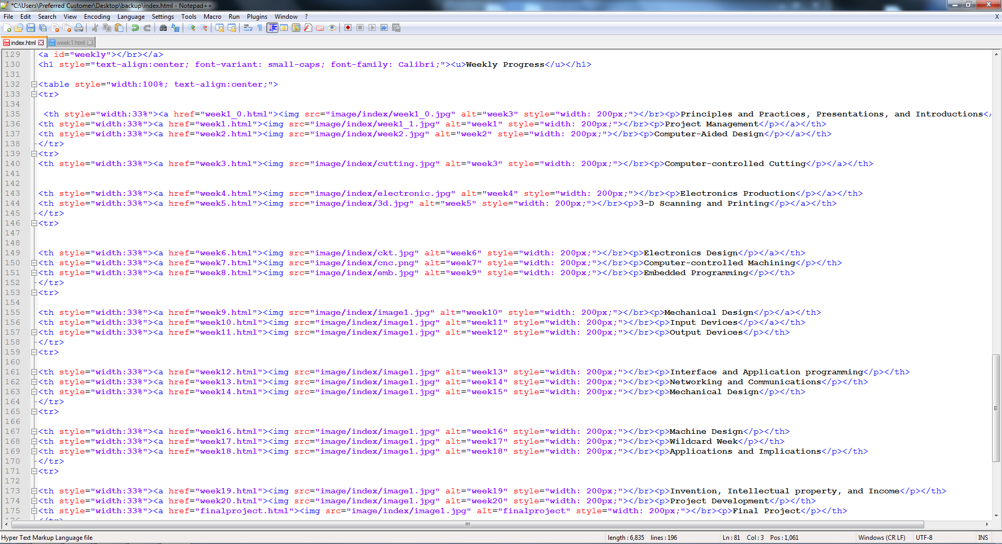Click the Playback macro icon
The image size is (1002, 544).
tap(372, 28)
